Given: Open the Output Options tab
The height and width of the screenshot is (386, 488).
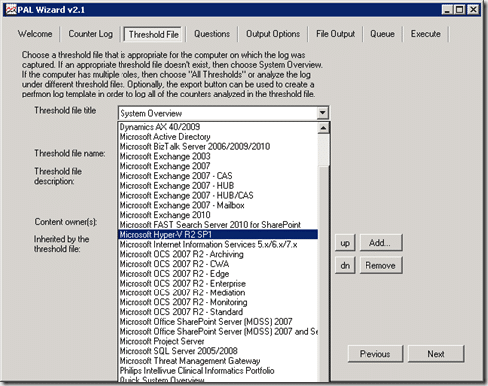Looking at the screenshot, I should point(273,34).
